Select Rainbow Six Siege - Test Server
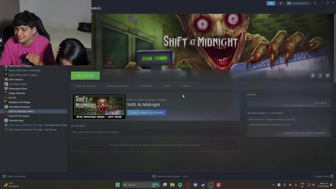This screenshot has height=189, width=336. [x=33, y=129]
